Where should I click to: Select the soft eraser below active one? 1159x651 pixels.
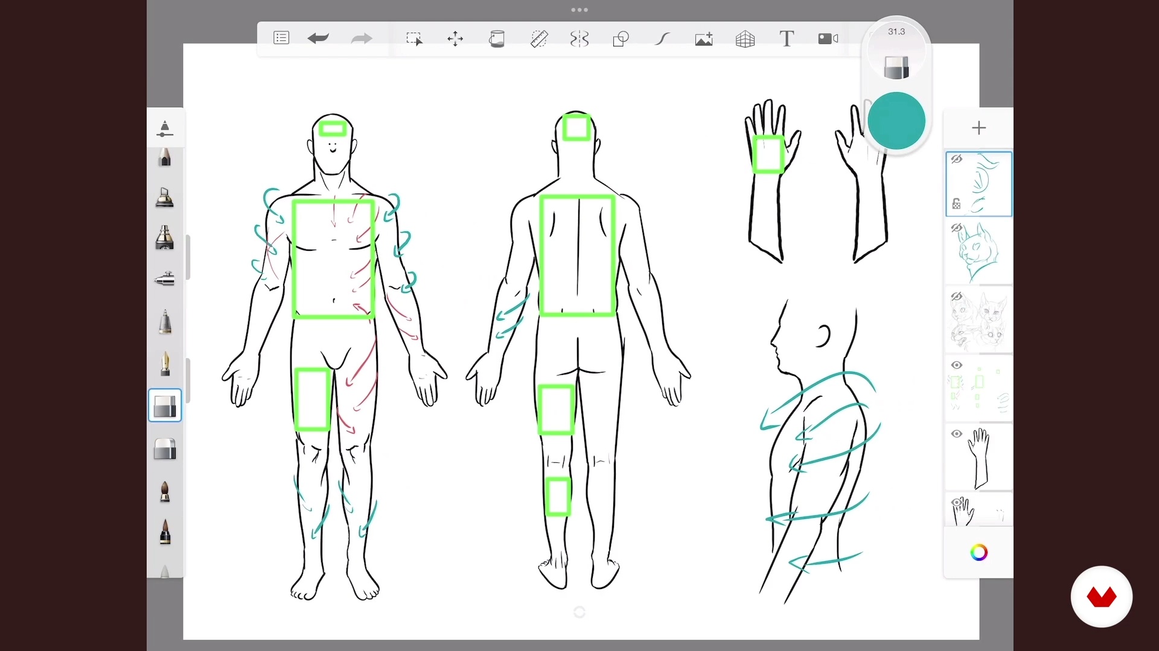click(x=165, y=448)
